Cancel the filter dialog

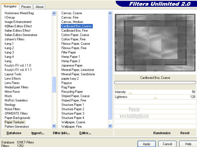click(167, 144)
